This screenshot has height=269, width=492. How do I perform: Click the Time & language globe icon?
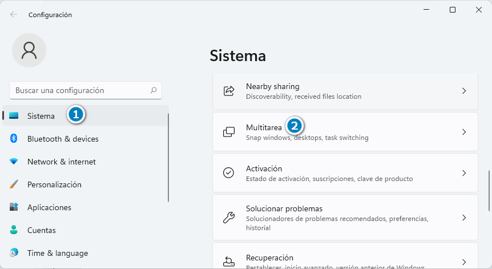14,252
